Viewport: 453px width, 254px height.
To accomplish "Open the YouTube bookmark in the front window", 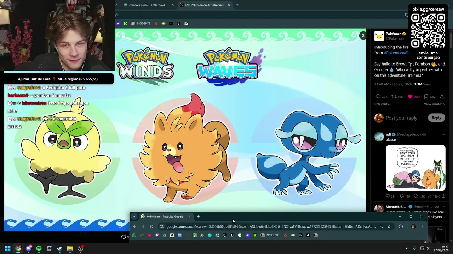I will point(149,235).
